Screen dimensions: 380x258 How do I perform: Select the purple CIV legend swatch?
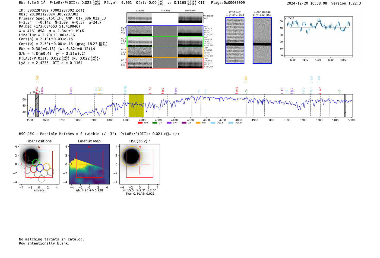tap(169, 123)
